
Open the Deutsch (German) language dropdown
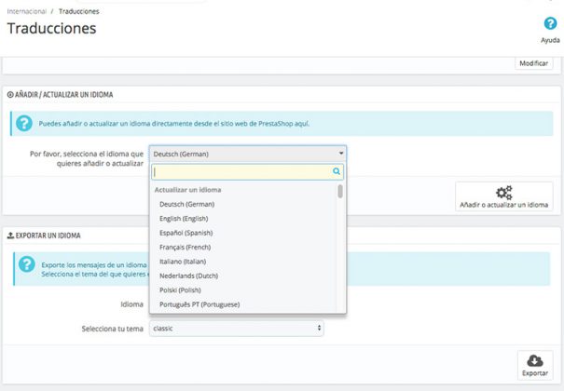pos(248,154)
